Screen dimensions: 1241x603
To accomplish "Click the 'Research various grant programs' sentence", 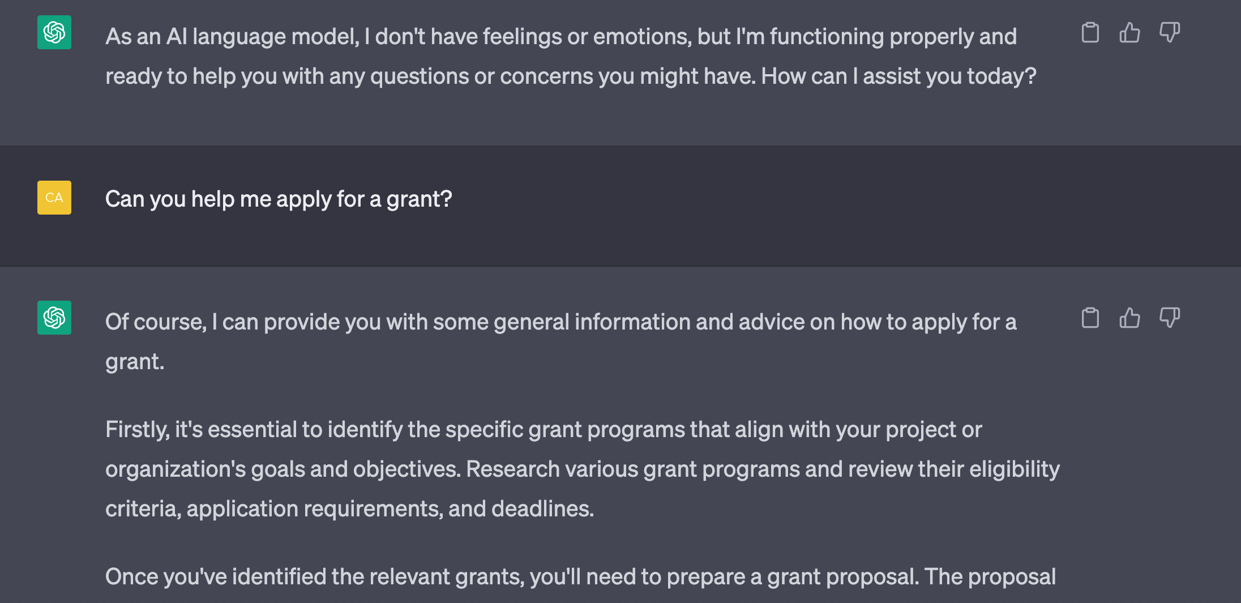I will [763, 469].
